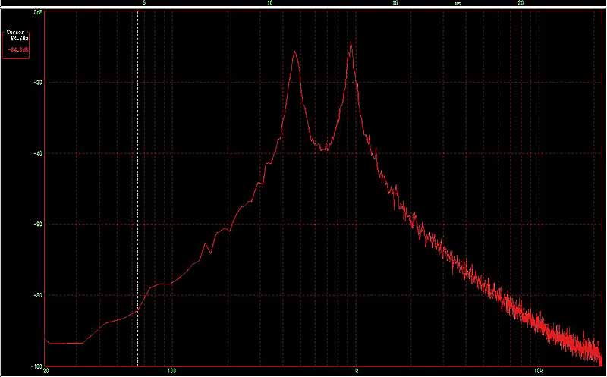Click the 5 tick on top time axis
607x377 pixels.
pyautogui.click(x=145, y=4)
